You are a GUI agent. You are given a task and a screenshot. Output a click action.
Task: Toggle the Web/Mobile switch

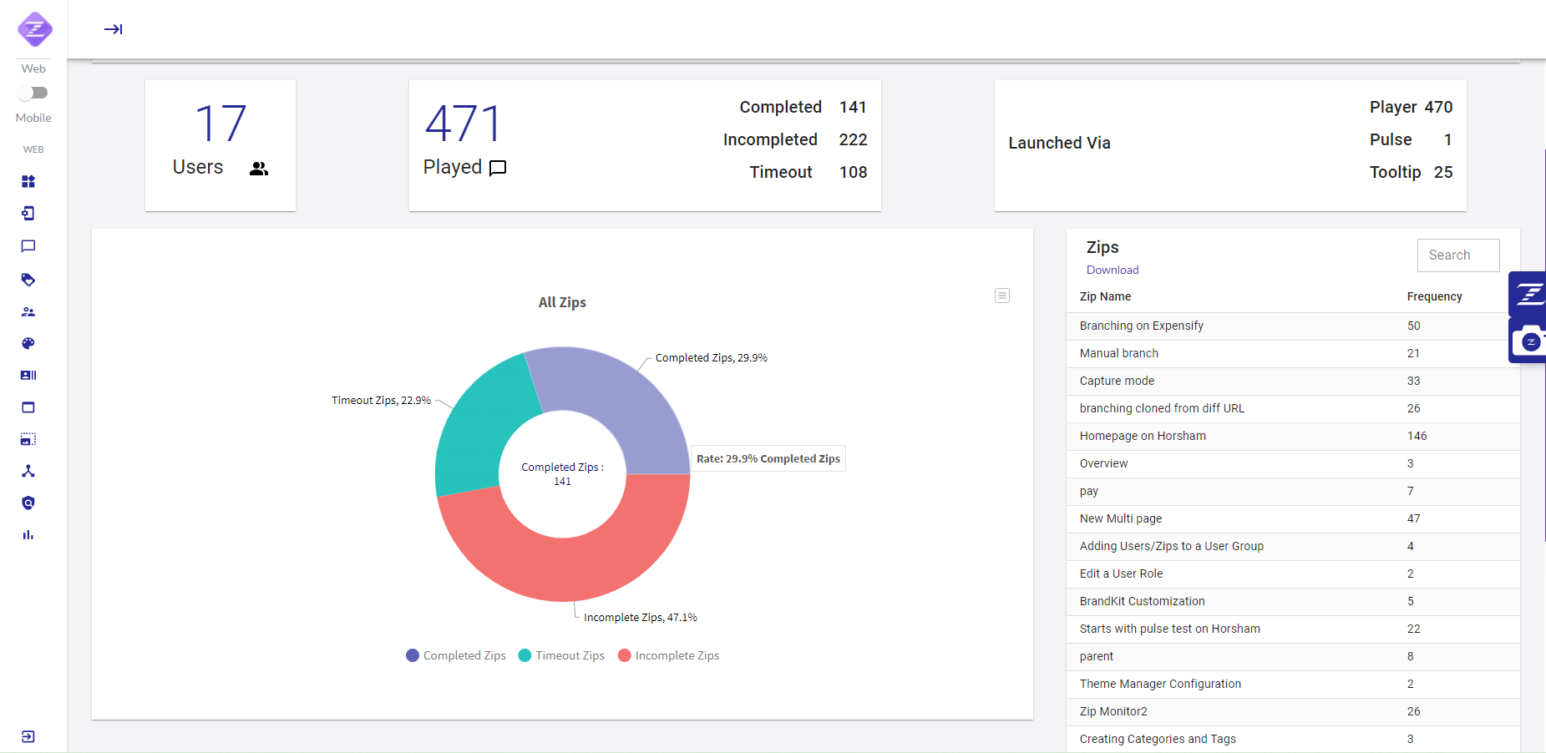tap(33, 93)
